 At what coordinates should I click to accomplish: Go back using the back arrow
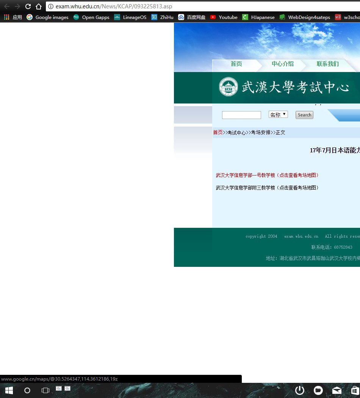click(6, 6)
